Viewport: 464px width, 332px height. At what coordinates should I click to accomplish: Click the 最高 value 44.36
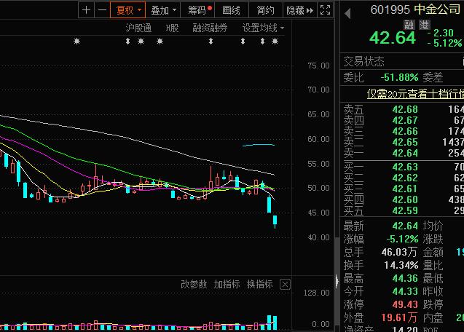click(405, 278)
